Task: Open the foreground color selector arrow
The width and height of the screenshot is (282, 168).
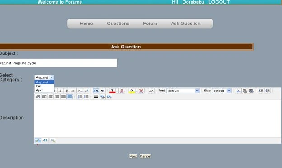Action: click(x=117, y=91)
